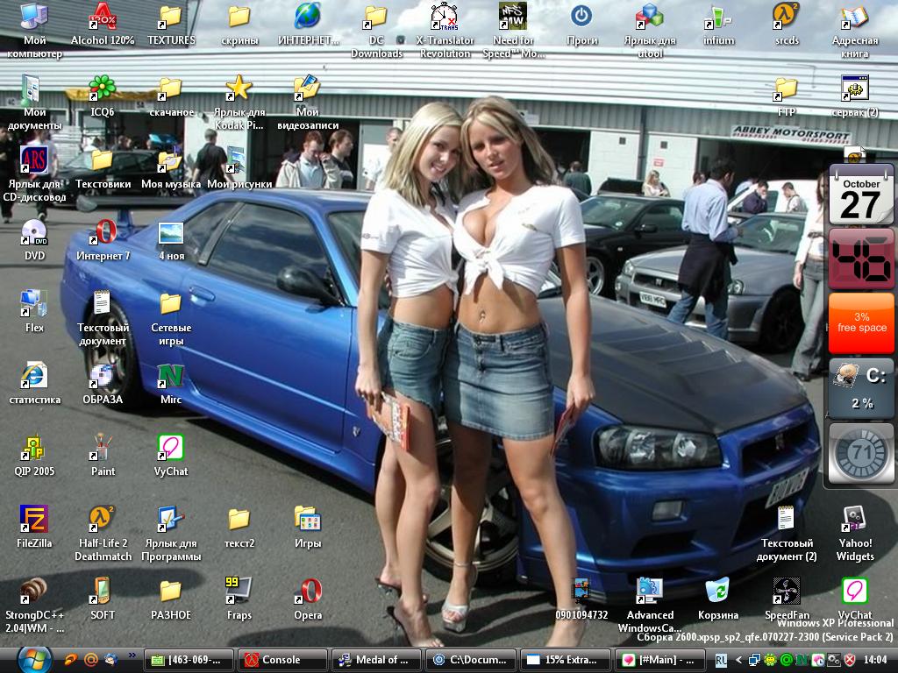Open the Адресная книга icon
Image resolution: width=898 pixels, height=673 pixels.
coord(854,18)
